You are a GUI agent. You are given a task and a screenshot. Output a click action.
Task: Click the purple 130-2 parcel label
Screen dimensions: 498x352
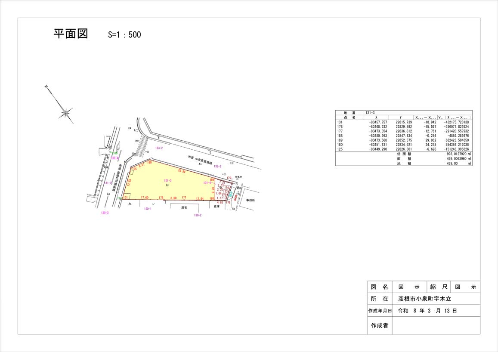click(x=198, y=215)
